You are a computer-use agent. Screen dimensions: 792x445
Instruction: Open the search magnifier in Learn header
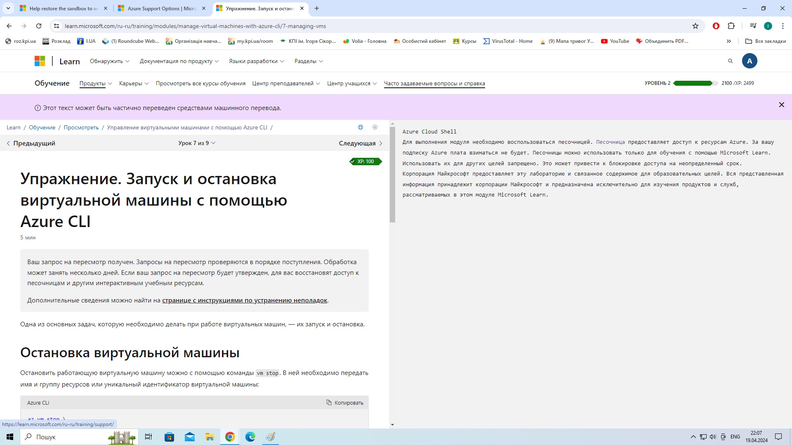(730, 61)
